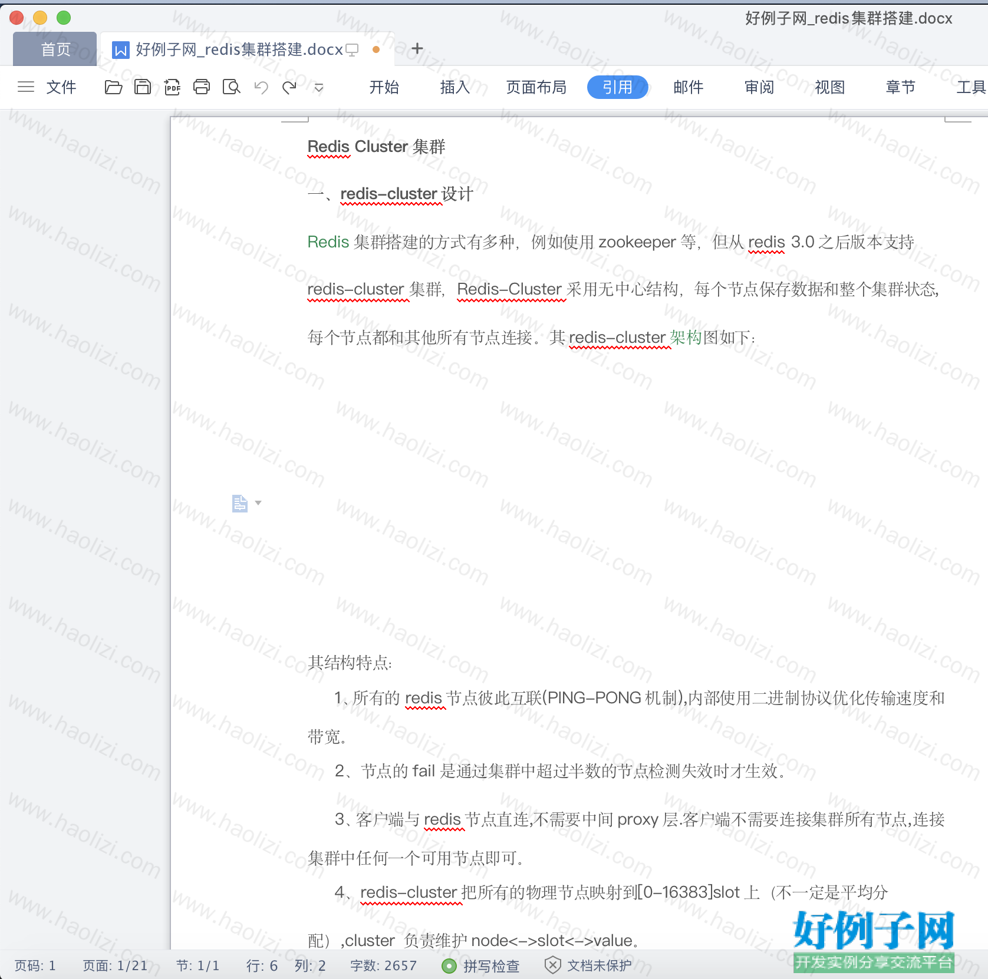The height and width of the screenshot is (979, 988).
Task: Click 文档未保护 in the status bar
Action: [x=588, y=965]
